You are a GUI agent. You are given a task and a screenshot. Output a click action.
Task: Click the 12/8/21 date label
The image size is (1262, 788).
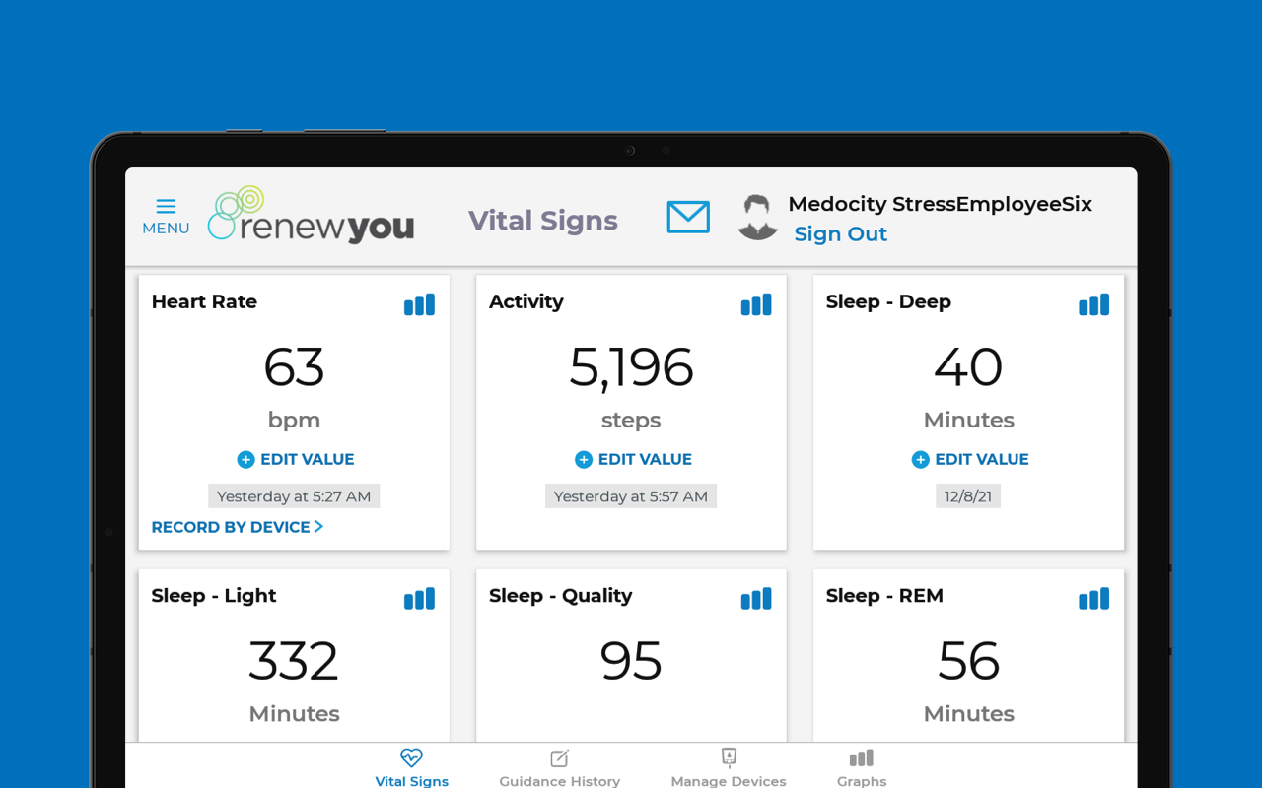[x=968, y=496]
